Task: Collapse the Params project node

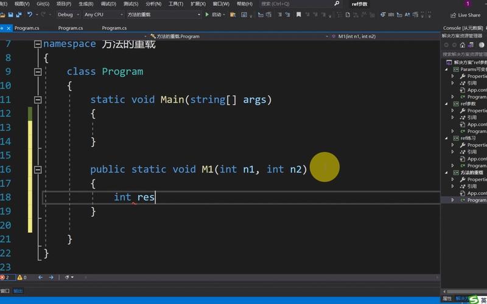Action: click(446, 69)
